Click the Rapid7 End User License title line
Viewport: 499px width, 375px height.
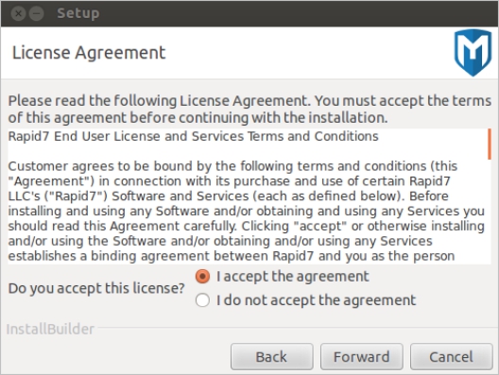pyautogui.click(x=193, y=136)
